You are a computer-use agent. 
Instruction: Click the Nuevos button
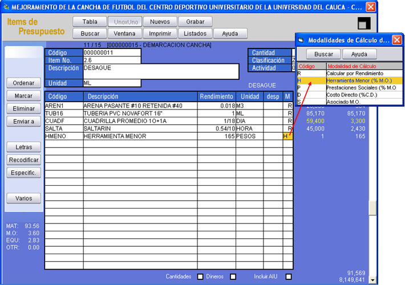point(160,22)
